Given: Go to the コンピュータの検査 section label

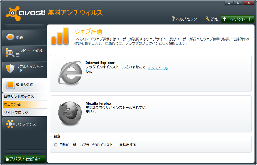Looking at the screenshot, I should [29, 53].
